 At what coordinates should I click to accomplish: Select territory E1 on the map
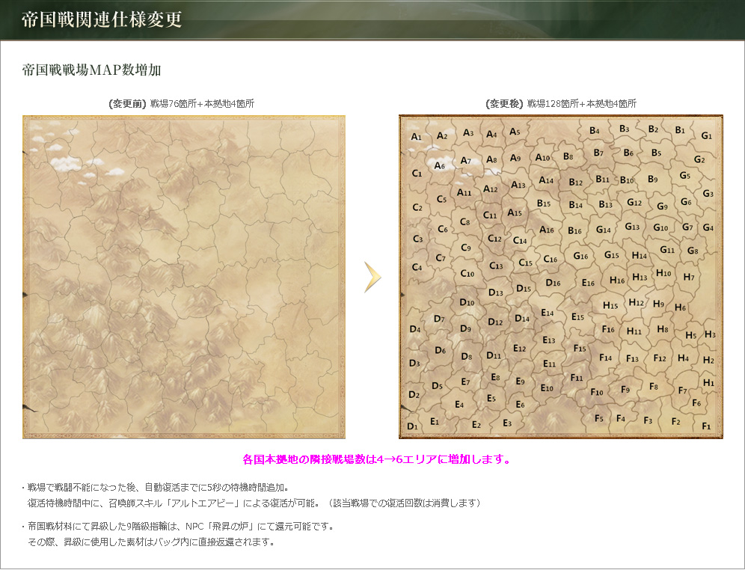[435, 421]
